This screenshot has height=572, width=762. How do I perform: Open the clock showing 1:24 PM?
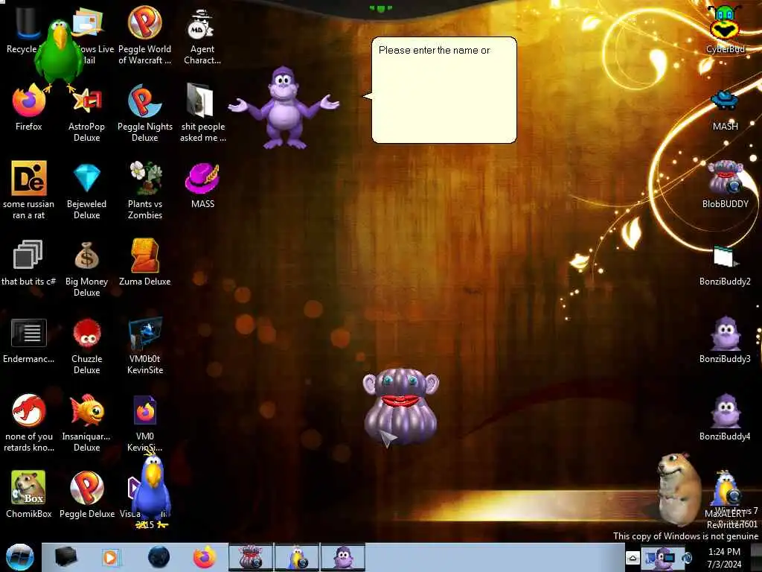point(724,558)
